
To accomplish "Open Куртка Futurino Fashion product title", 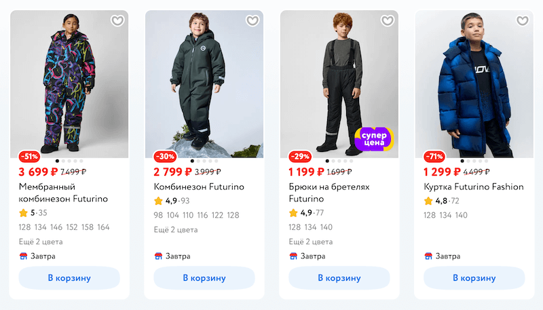I will (474, 187).
